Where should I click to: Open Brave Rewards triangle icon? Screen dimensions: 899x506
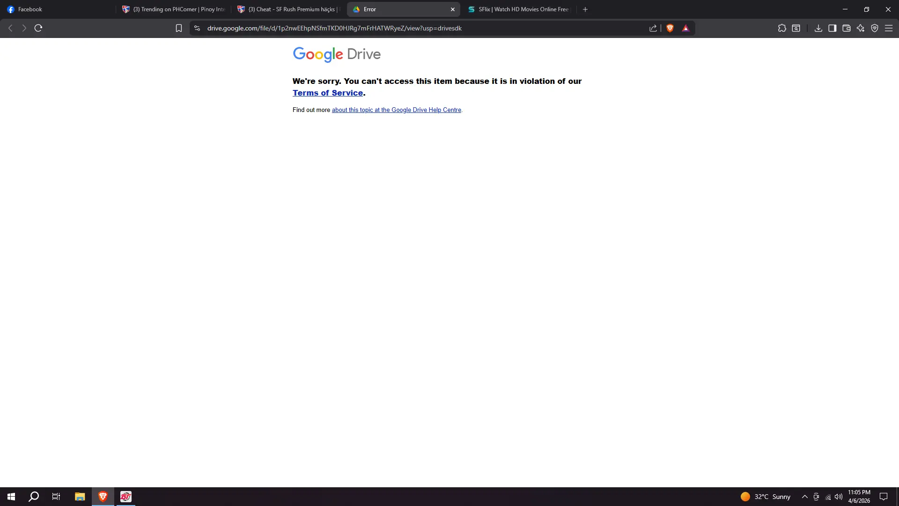[685, 28]
